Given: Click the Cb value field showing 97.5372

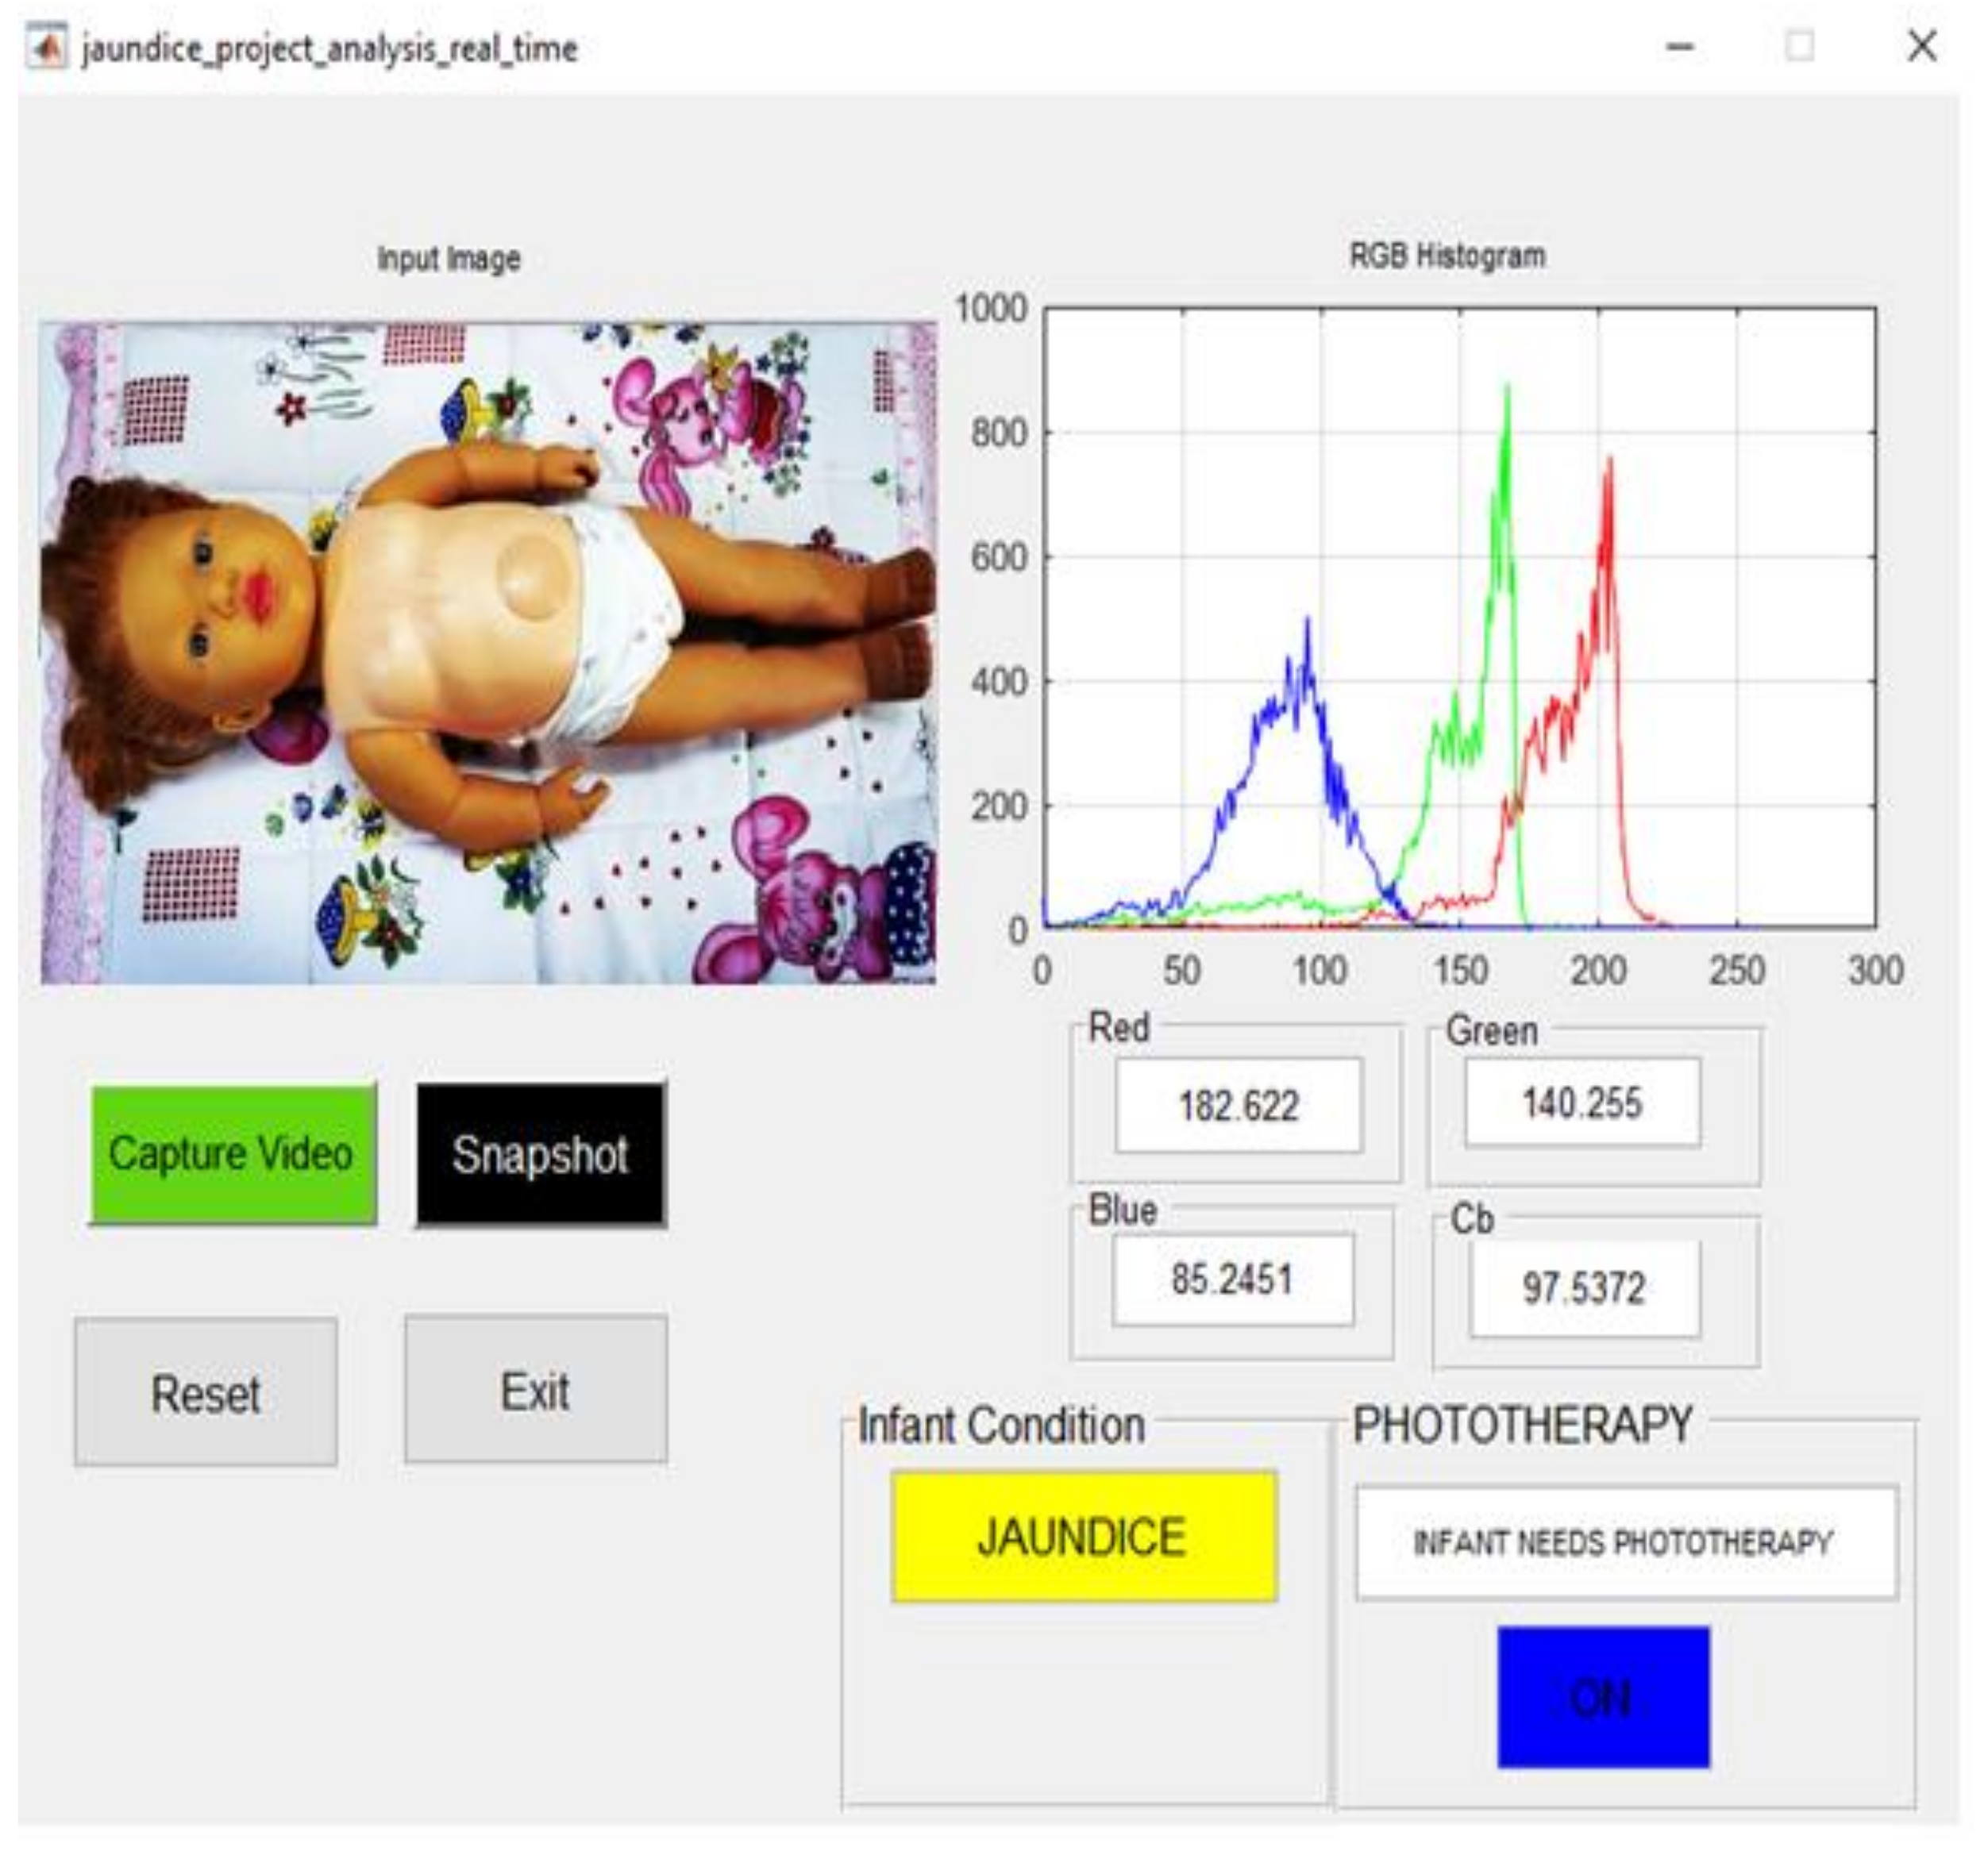Looking at the screenshot, I should pyautogui.click(x=1583, y=1288).
